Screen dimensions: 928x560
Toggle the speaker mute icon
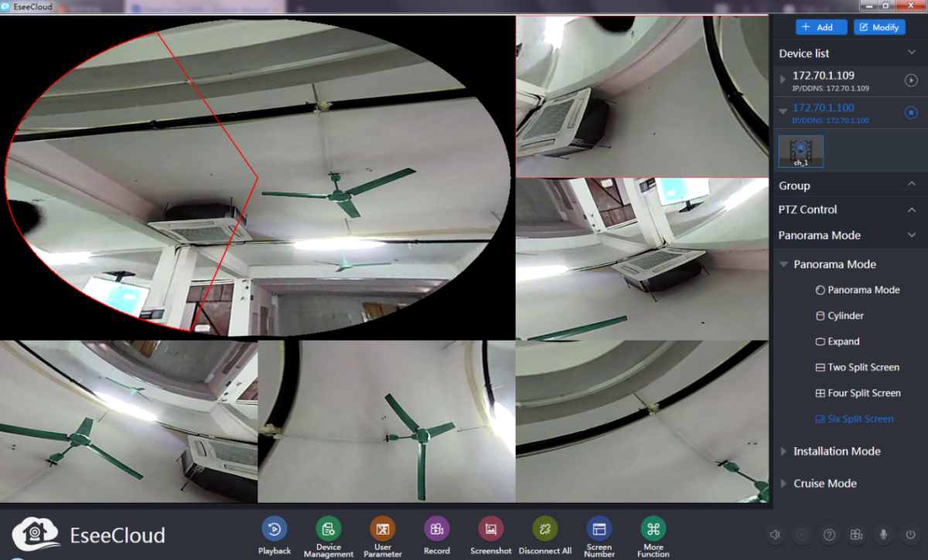[x=776, y=535]
